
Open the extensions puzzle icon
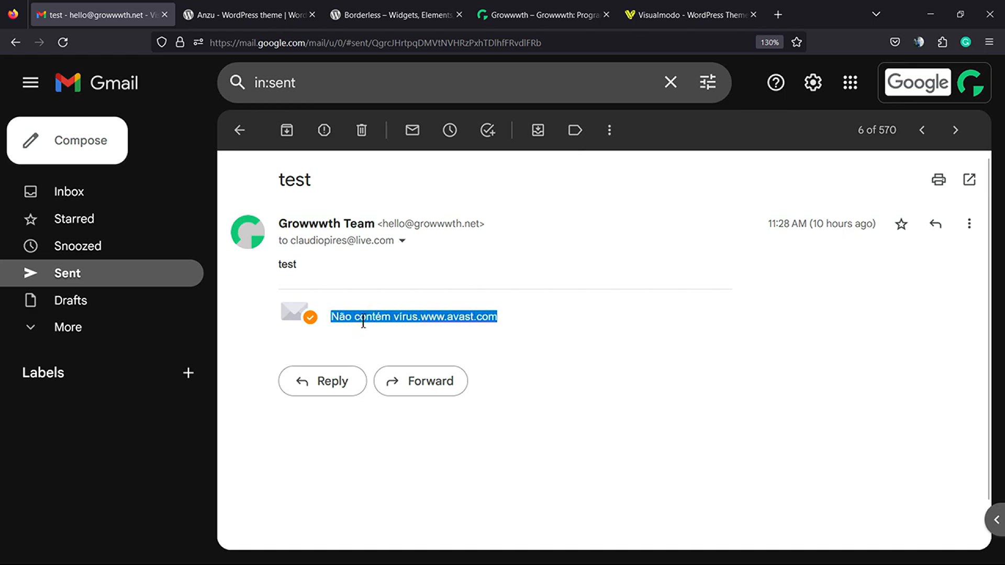(x=943, y=42)
